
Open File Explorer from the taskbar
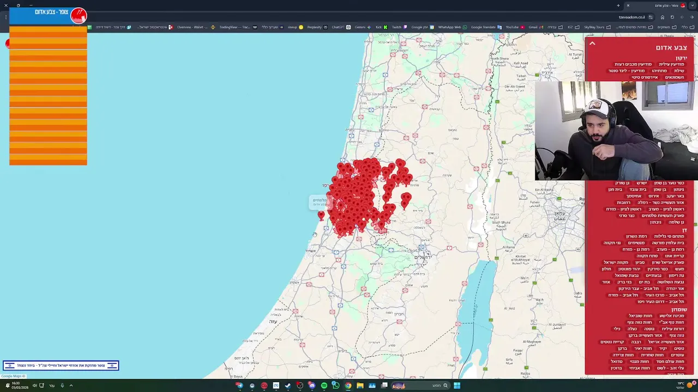[360, 385]
